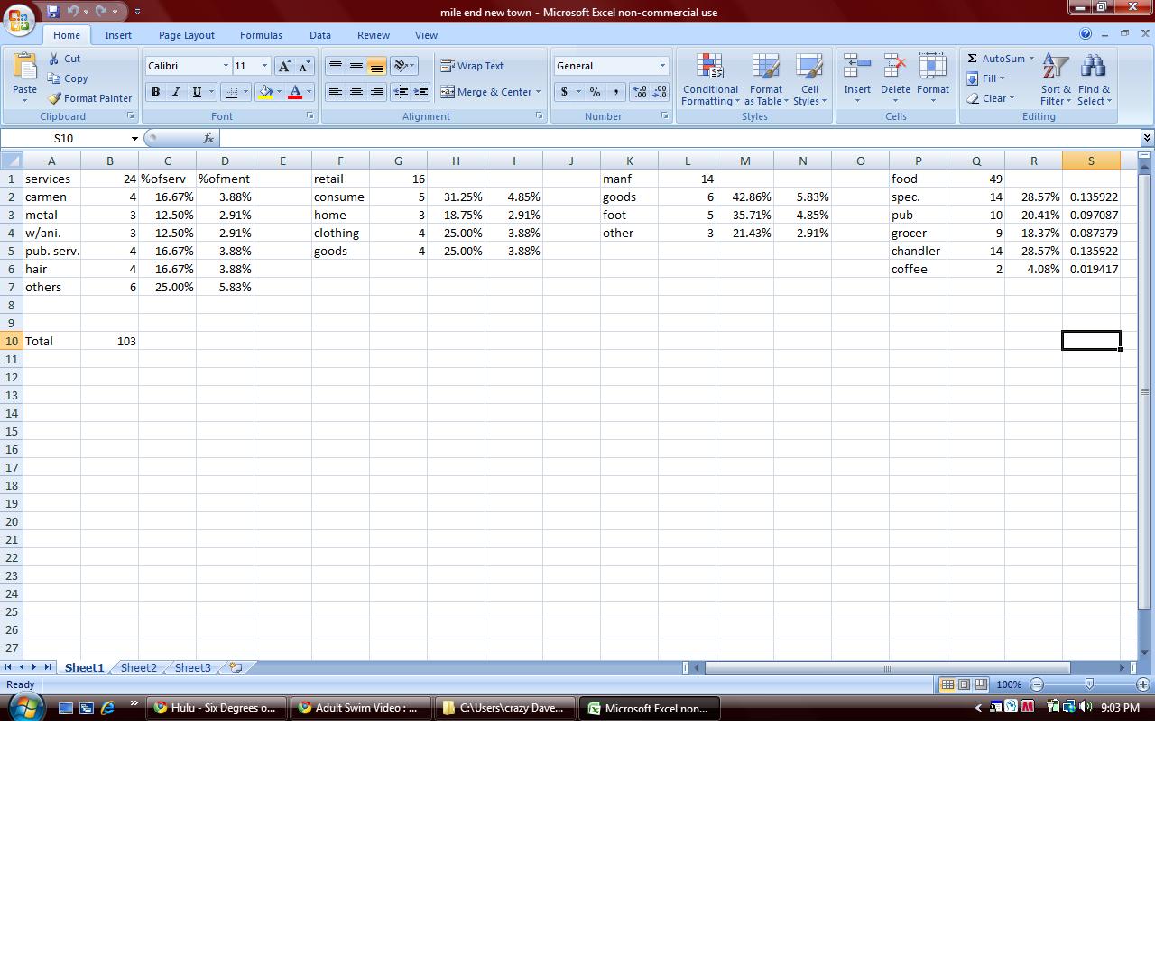Screen dimensions: 1155x964
Task: Open the font name Calibri dropdown
Action: pos(226,66)
